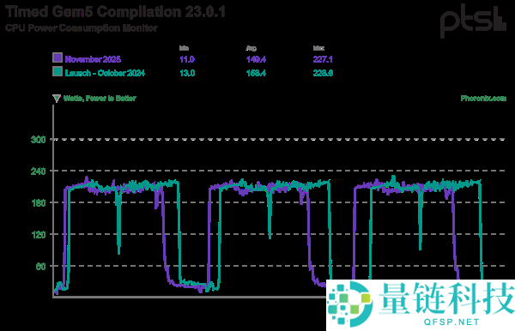Click the Launch October 2024 maximum value
This screenshot has height=331, width=515.
323,73
